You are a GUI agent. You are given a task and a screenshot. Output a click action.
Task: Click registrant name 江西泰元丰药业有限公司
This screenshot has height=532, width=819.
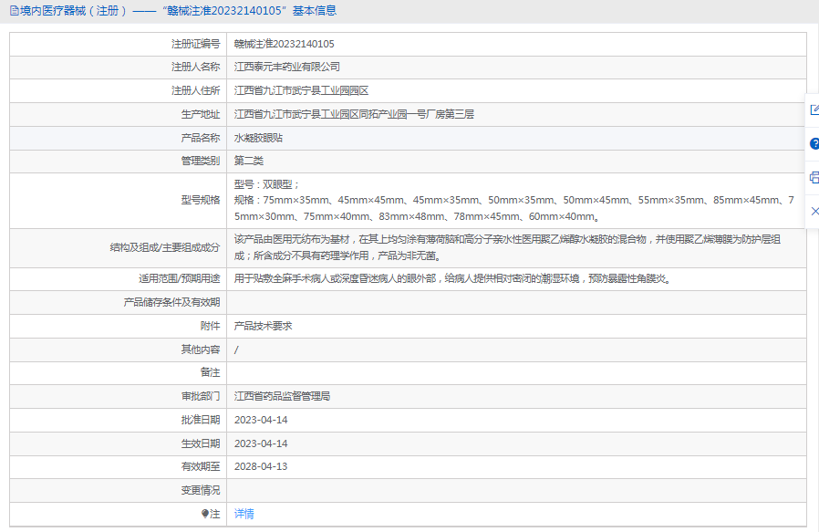287,68
